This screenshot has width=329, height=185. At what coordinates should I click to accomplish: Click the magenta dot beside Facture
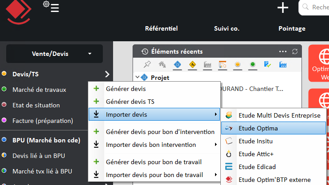click(x=4, y=120)
